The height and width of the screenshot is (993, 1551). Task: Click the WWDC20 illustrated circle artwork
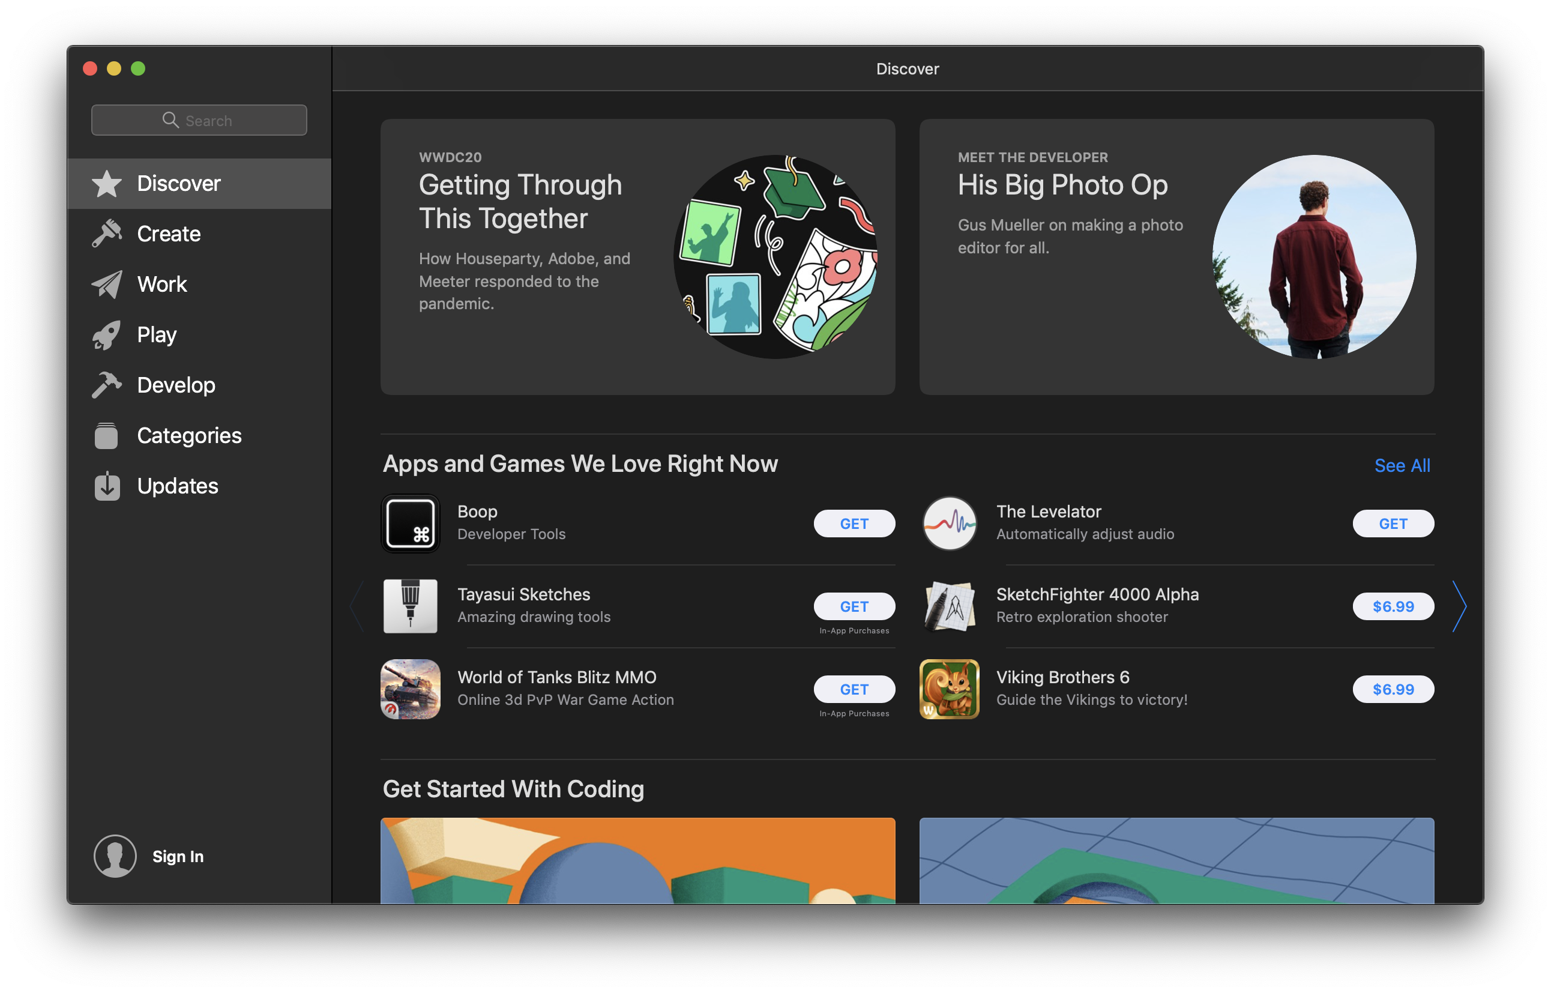point(776,256)
